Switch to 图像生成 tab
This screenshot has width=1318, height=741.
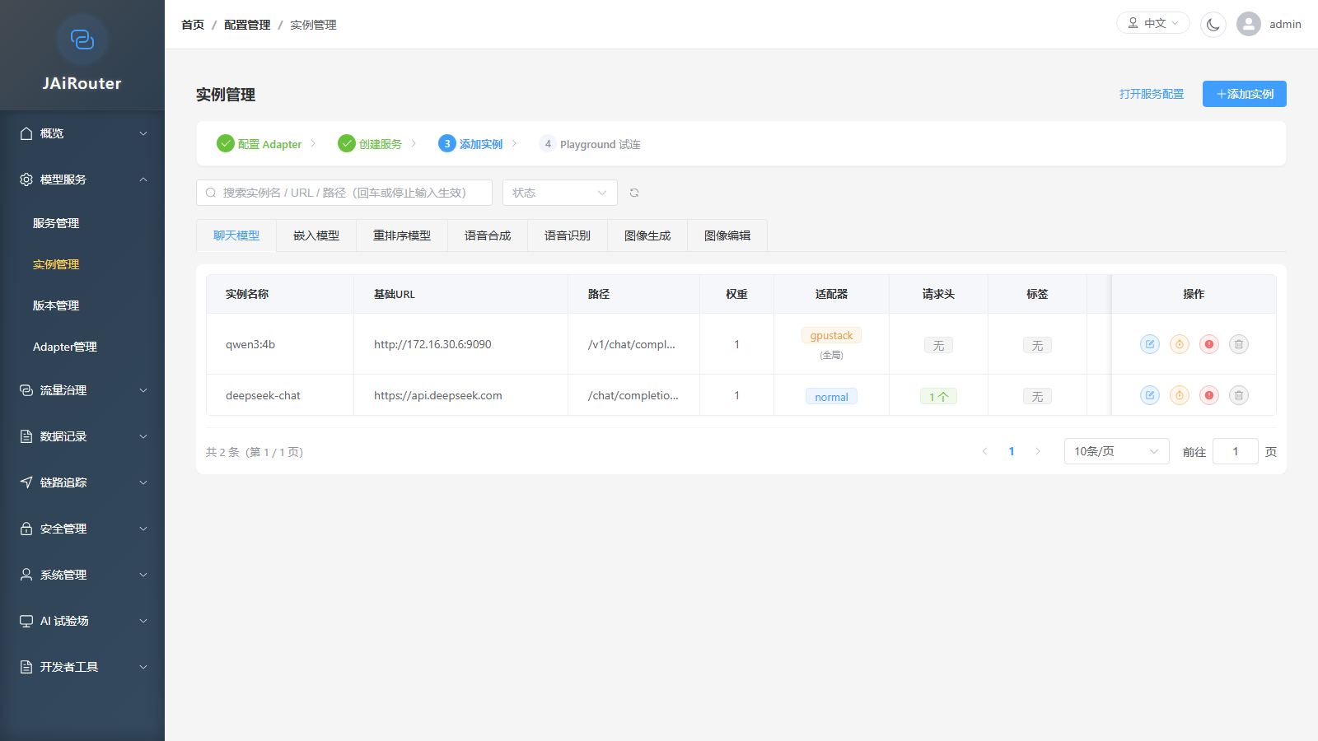pos(647,235)
